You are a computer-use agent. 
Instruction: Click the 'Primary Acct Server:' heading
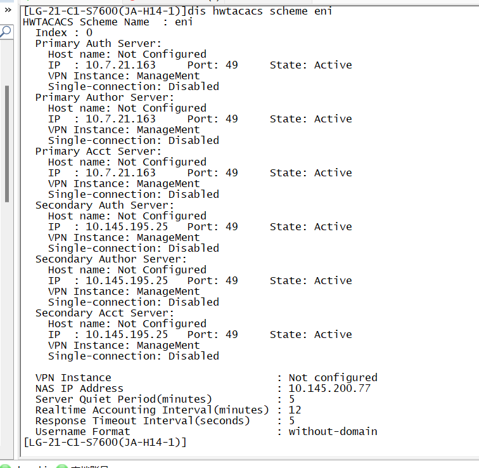[98, 152]
